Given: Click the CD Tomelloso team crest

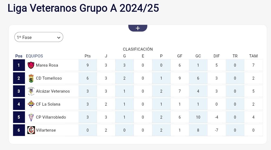Looking at the screenshot, I should coord(31,78).
